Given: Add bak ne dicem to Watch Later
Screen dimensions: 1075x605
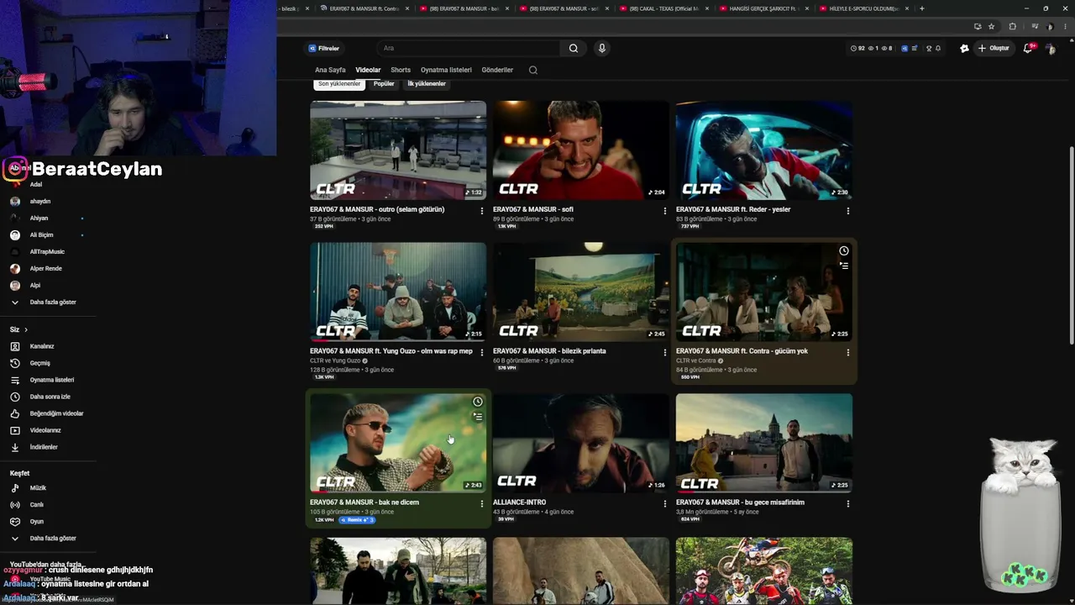Looking at the screenshot, I should point(478,402).
